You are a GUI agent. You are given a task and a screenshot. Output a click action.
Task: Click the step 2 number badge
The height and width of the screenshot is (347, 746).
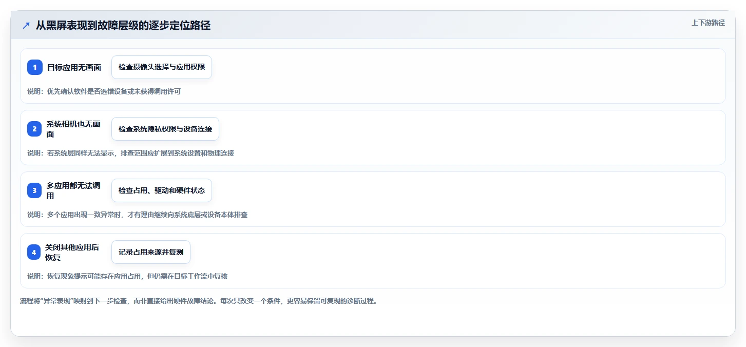pyautogui.click(x=34, y=129)
